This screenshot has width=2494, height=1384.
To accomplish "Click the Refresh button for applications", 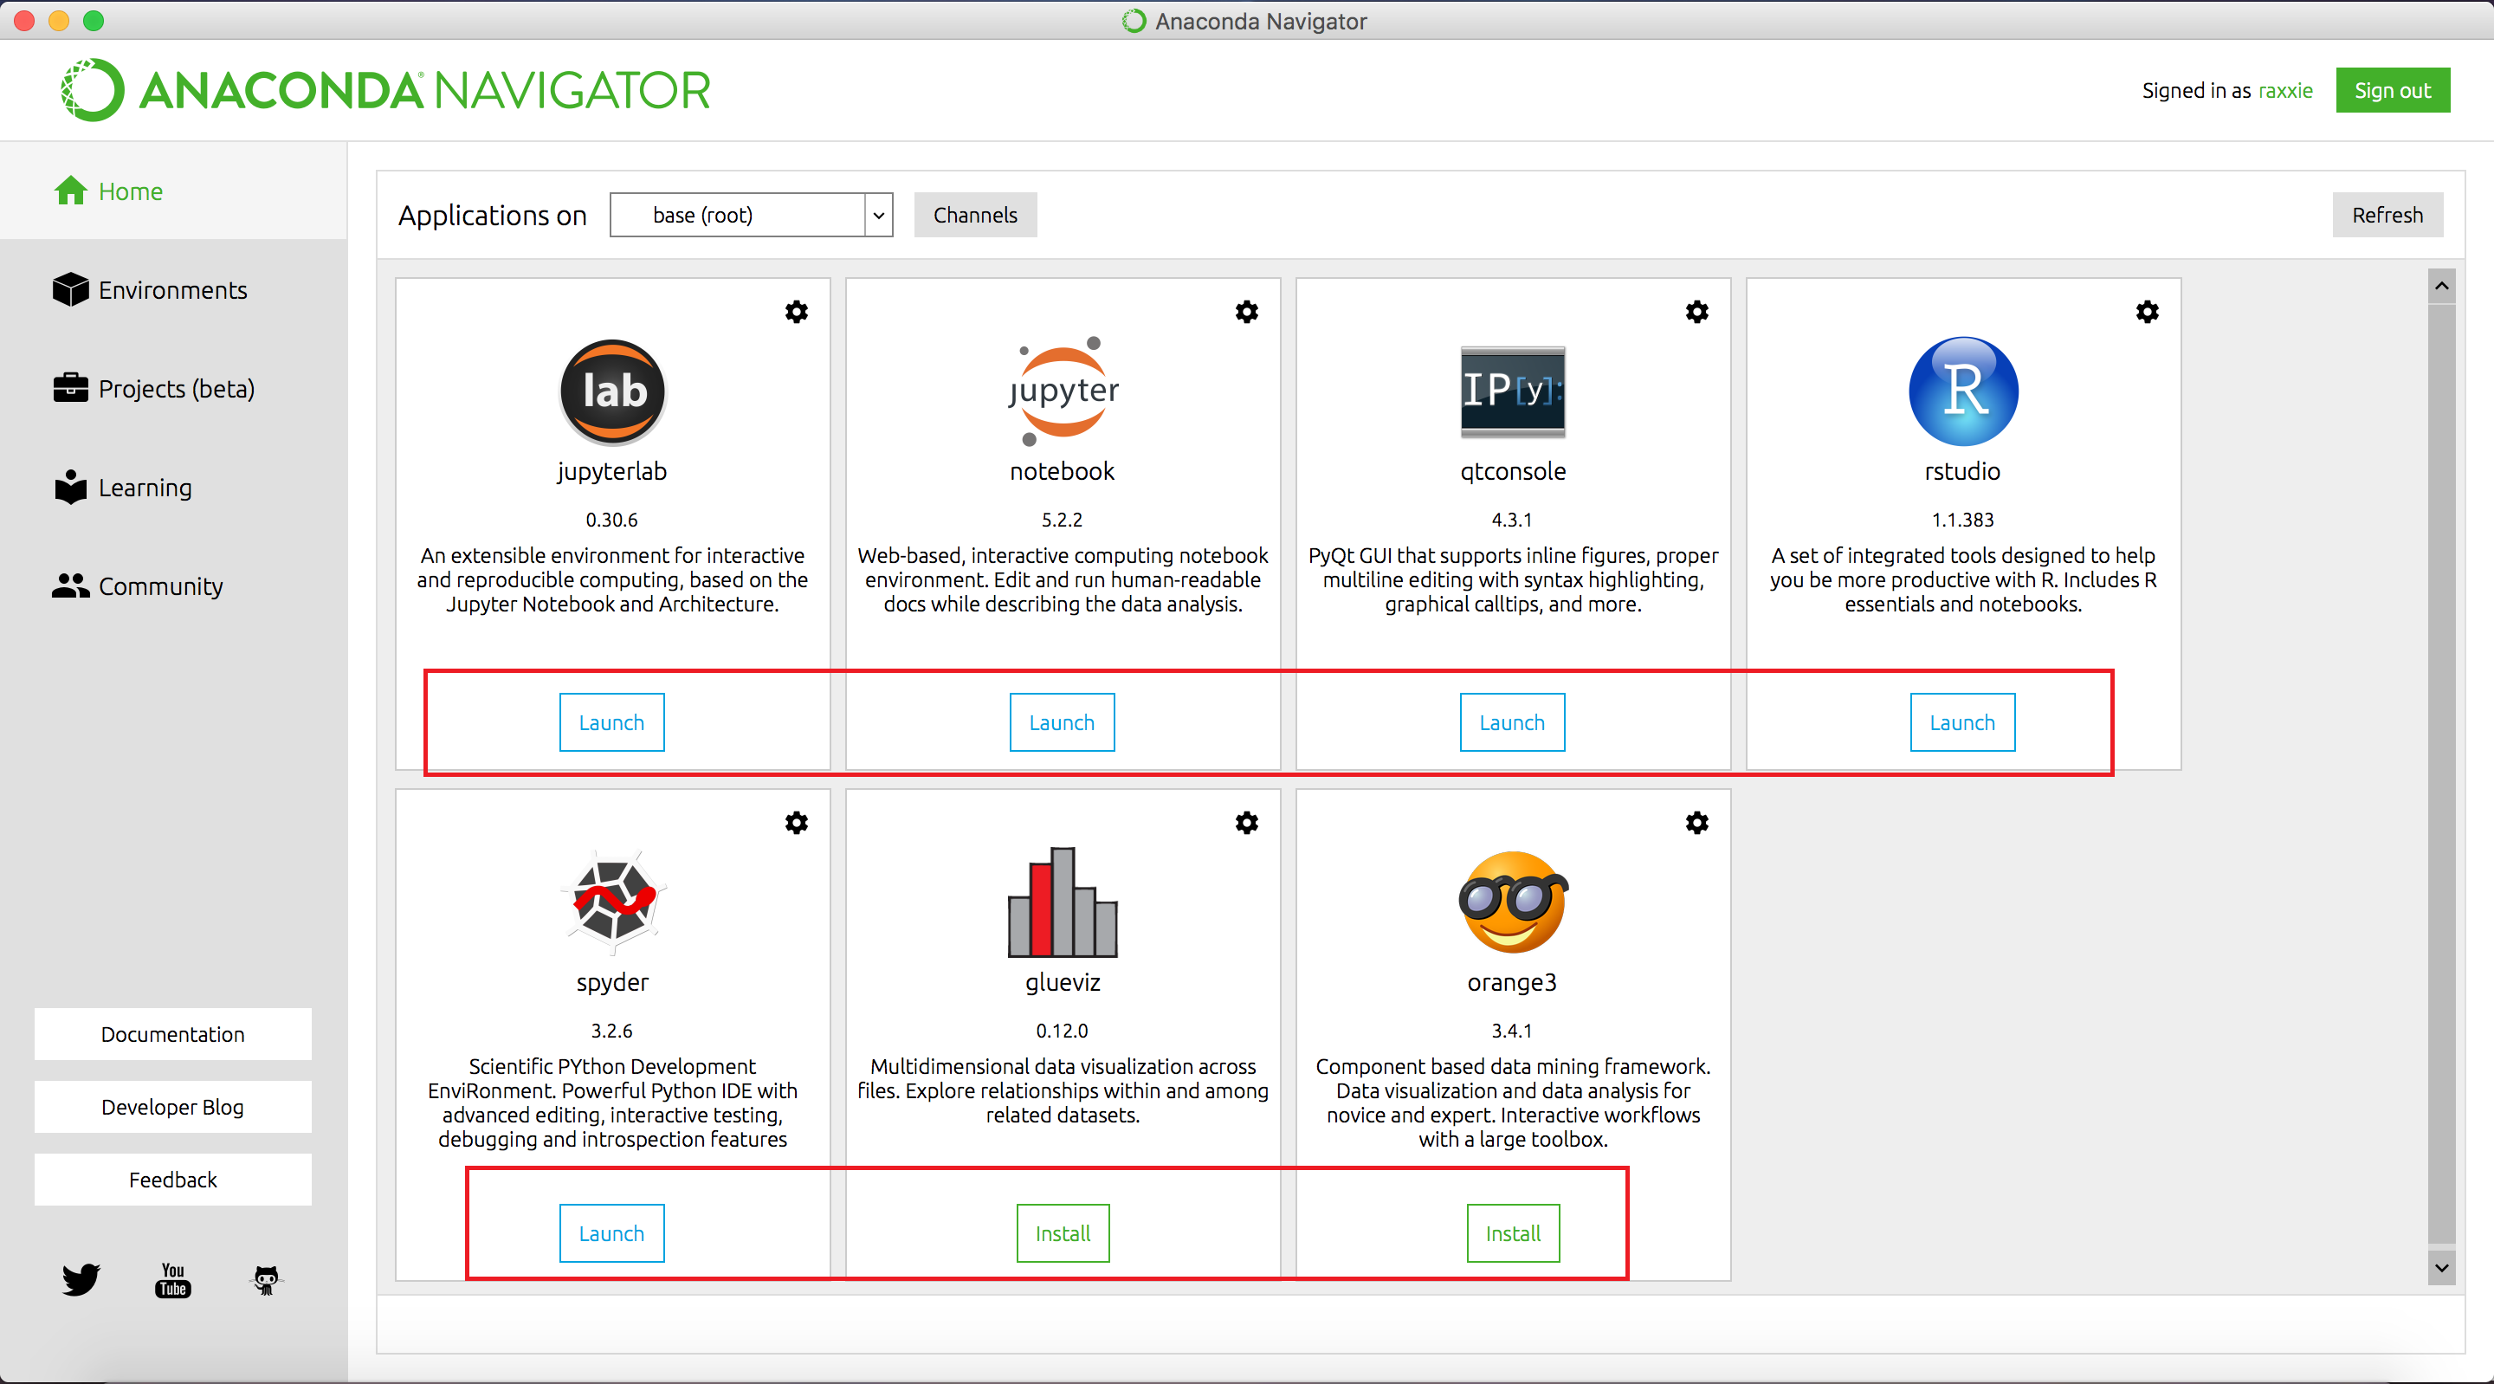I will (x=2387, y=215).
